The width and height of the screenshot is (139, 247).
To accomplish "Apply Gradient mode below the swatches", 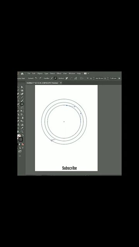I will click(x=20, y=144).
